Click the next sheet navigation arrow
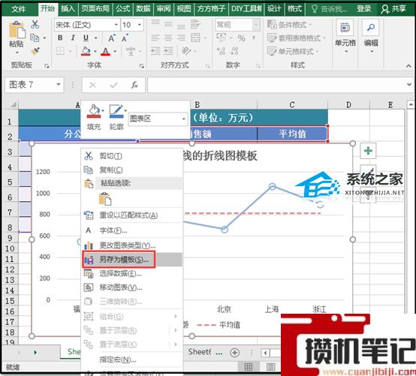 pos(35,353)
